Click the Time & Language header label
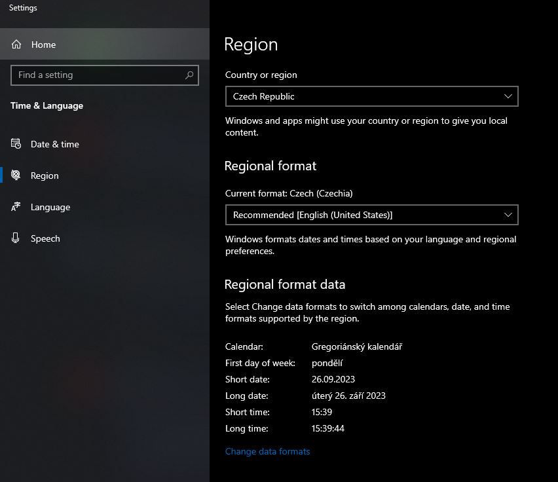Viewport: 558px width, 482px height. [46, 105]
